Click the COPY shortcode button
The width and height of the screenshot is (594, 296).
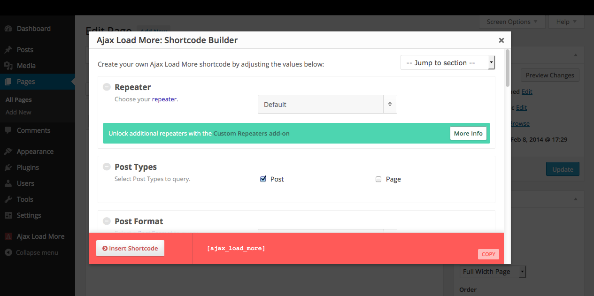click(488, 254)
